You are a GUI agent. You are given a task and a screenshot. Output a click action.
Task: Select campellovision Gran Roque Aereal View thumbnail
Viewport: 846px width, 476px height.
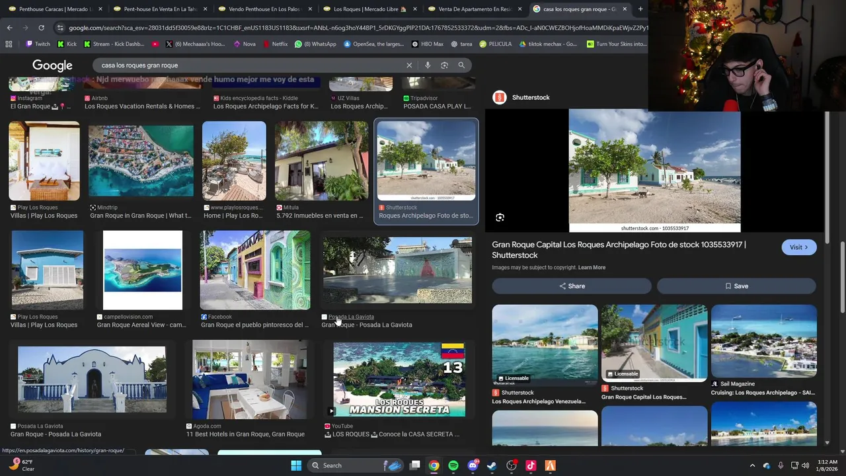coord(143,270)
